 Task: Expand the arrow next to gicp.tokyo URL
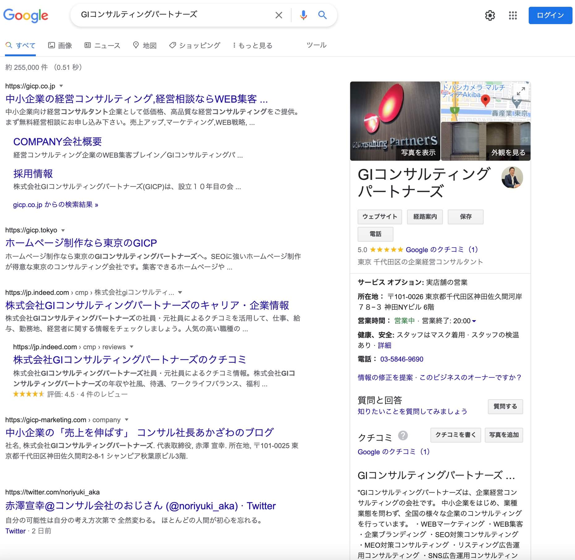click(63, 230)
